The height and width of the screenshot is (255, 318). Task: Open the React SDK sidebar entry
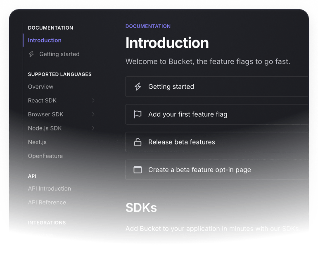tap(42, 101)
